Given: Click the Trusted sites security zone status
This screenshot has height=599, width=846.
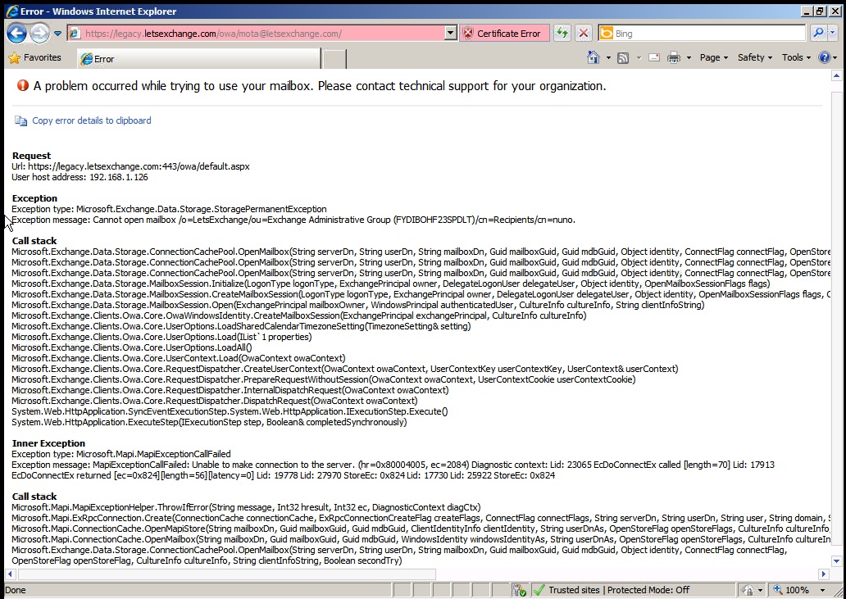Looking at the screenshot, I should click(619, 590).
